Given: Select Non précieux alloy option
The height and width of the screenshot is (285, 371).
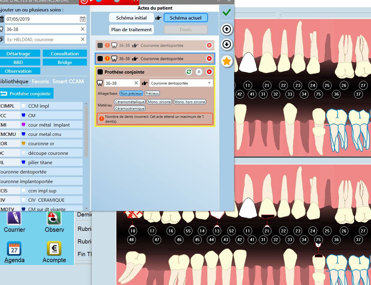Looking at the screenshot, I should [131, 93].
